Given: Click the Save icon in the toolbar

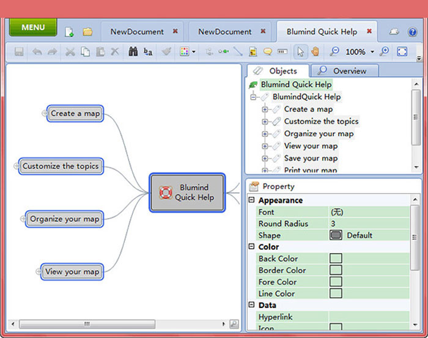Looking at the screenshot, I should [19, 51].
